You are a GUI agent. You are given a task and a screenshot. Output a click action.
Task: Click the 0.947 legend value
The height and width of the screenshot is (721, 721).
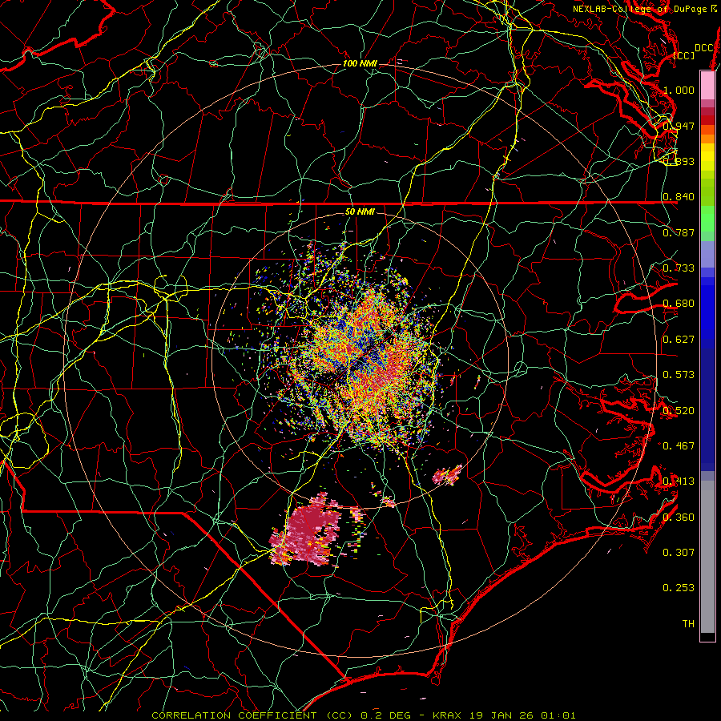pos(679,126)
